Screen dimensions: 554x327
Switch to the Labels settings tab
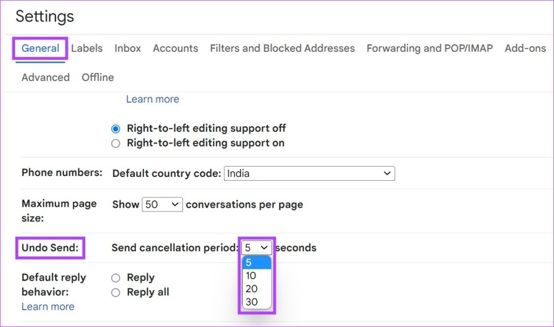(x=87, y=48)
